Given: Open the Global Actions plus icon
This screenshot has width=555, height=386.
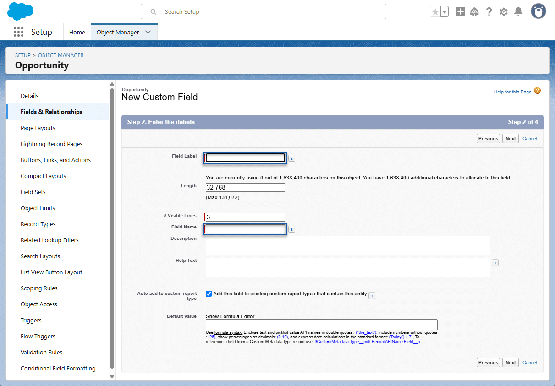Looking at the screenshot, I should (461, 12).
